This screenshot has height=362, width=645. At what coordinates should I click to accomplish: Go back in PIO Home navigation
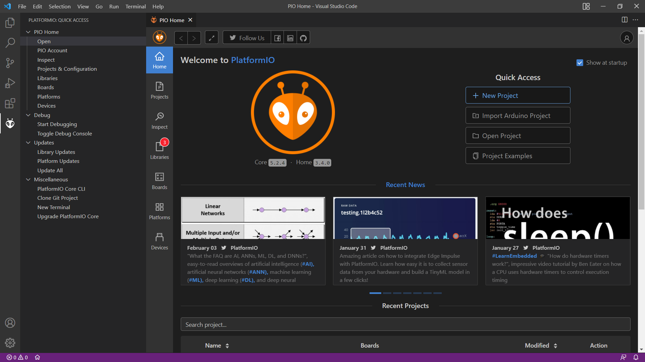click(x=181, y=38)
